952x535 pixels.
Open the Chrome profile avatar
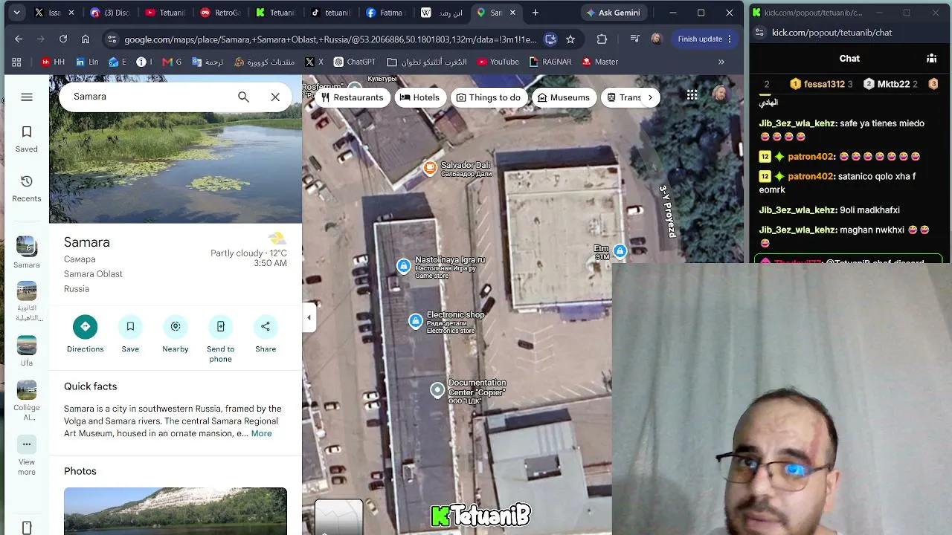click(656, 39)
